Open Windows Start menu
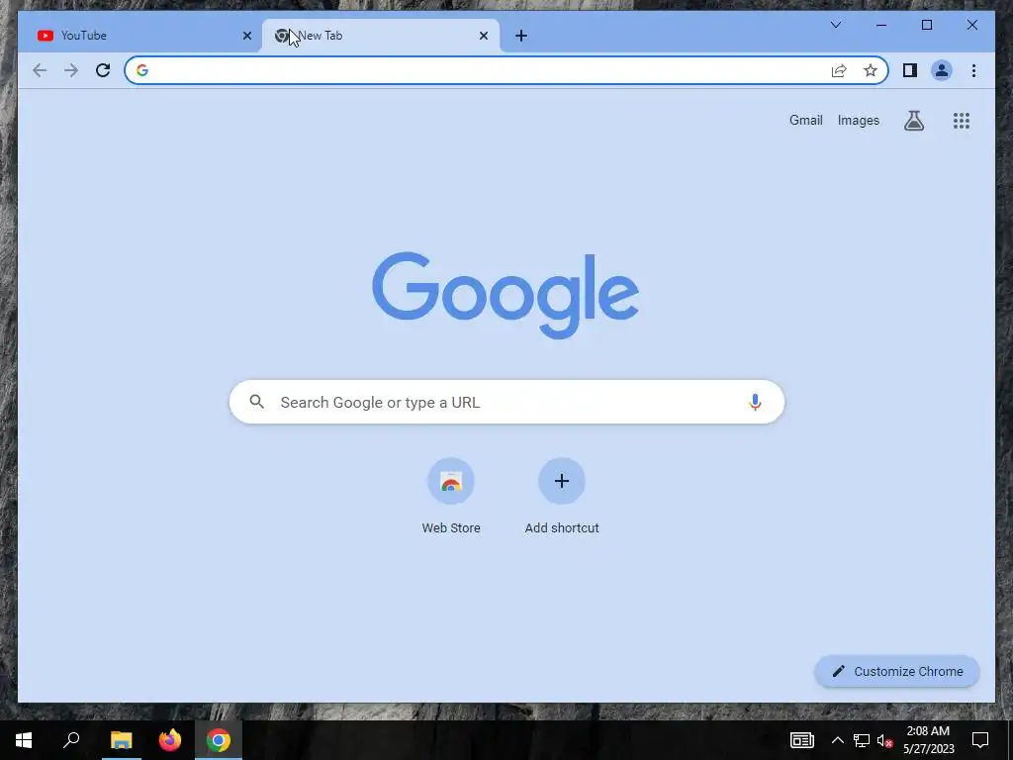The height and width of the screenshot is (760, 1013). 24,740
